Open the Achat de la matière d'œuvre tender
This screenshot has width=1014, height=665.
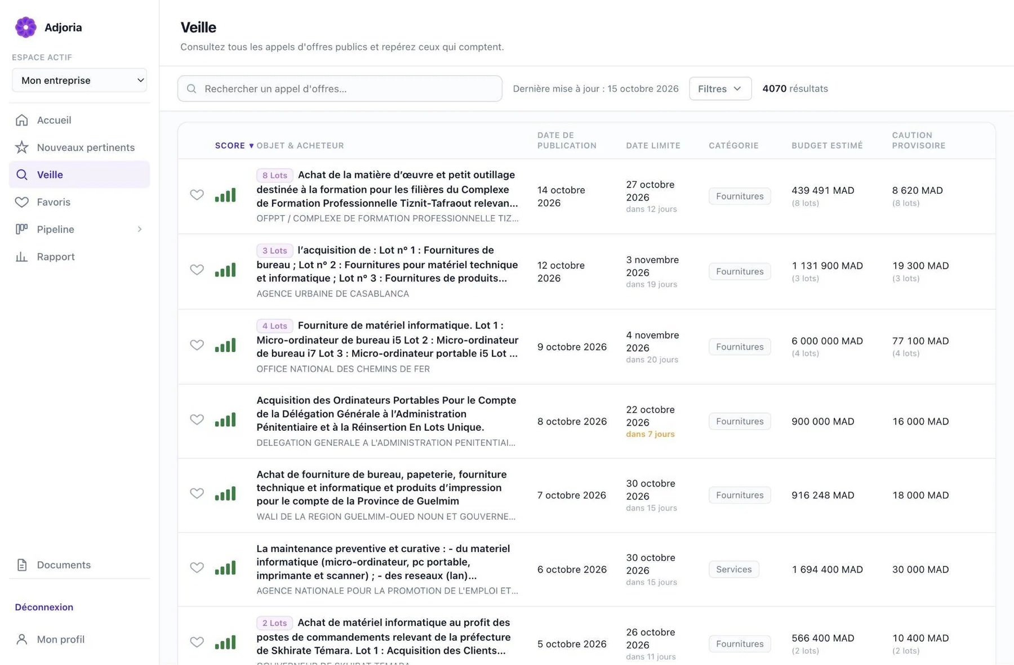[x=388, y=189]
